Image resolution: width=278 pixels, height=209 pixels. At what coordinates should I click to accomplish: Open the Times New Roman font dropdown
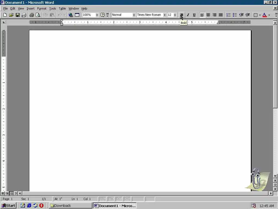(165, 15)
